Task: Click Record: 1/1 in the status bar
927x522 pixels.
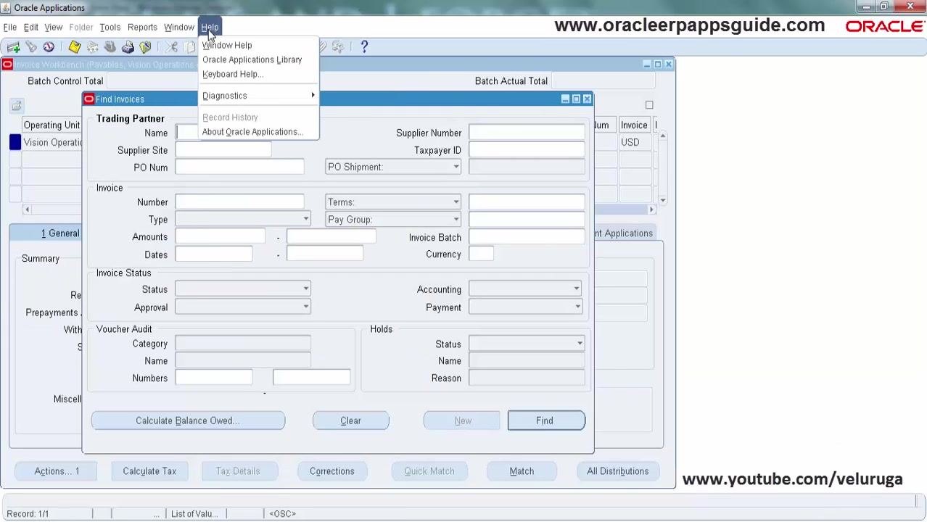Action: (28, 514)
